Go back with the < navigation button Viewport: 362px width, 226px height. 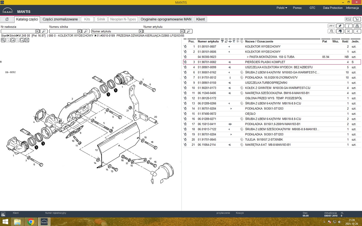357,31
